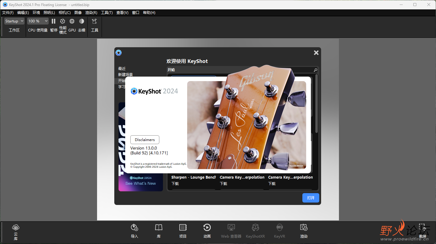The height and width of the screenshot is (244, 436).
Task: Open the 文件(F) menu
Action: point(8,13)
